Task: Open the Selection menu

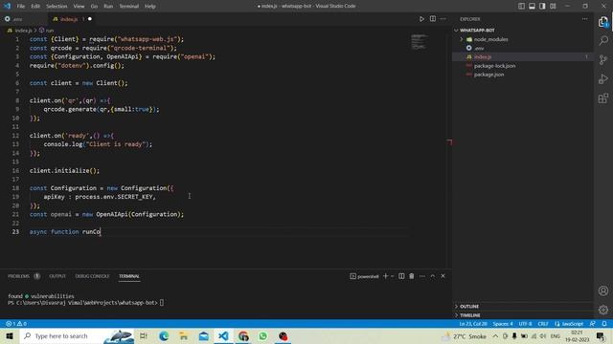Action: (57, 6)
